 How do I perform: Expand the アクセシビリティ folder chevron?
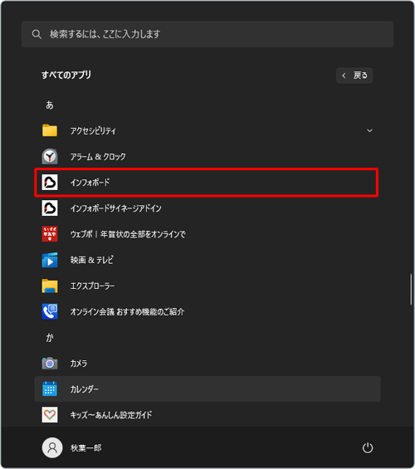pos(369,130)
